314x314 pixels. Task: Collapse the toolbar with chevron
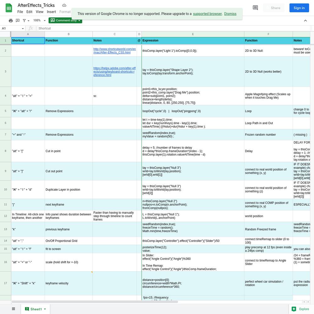pos(305,20)
